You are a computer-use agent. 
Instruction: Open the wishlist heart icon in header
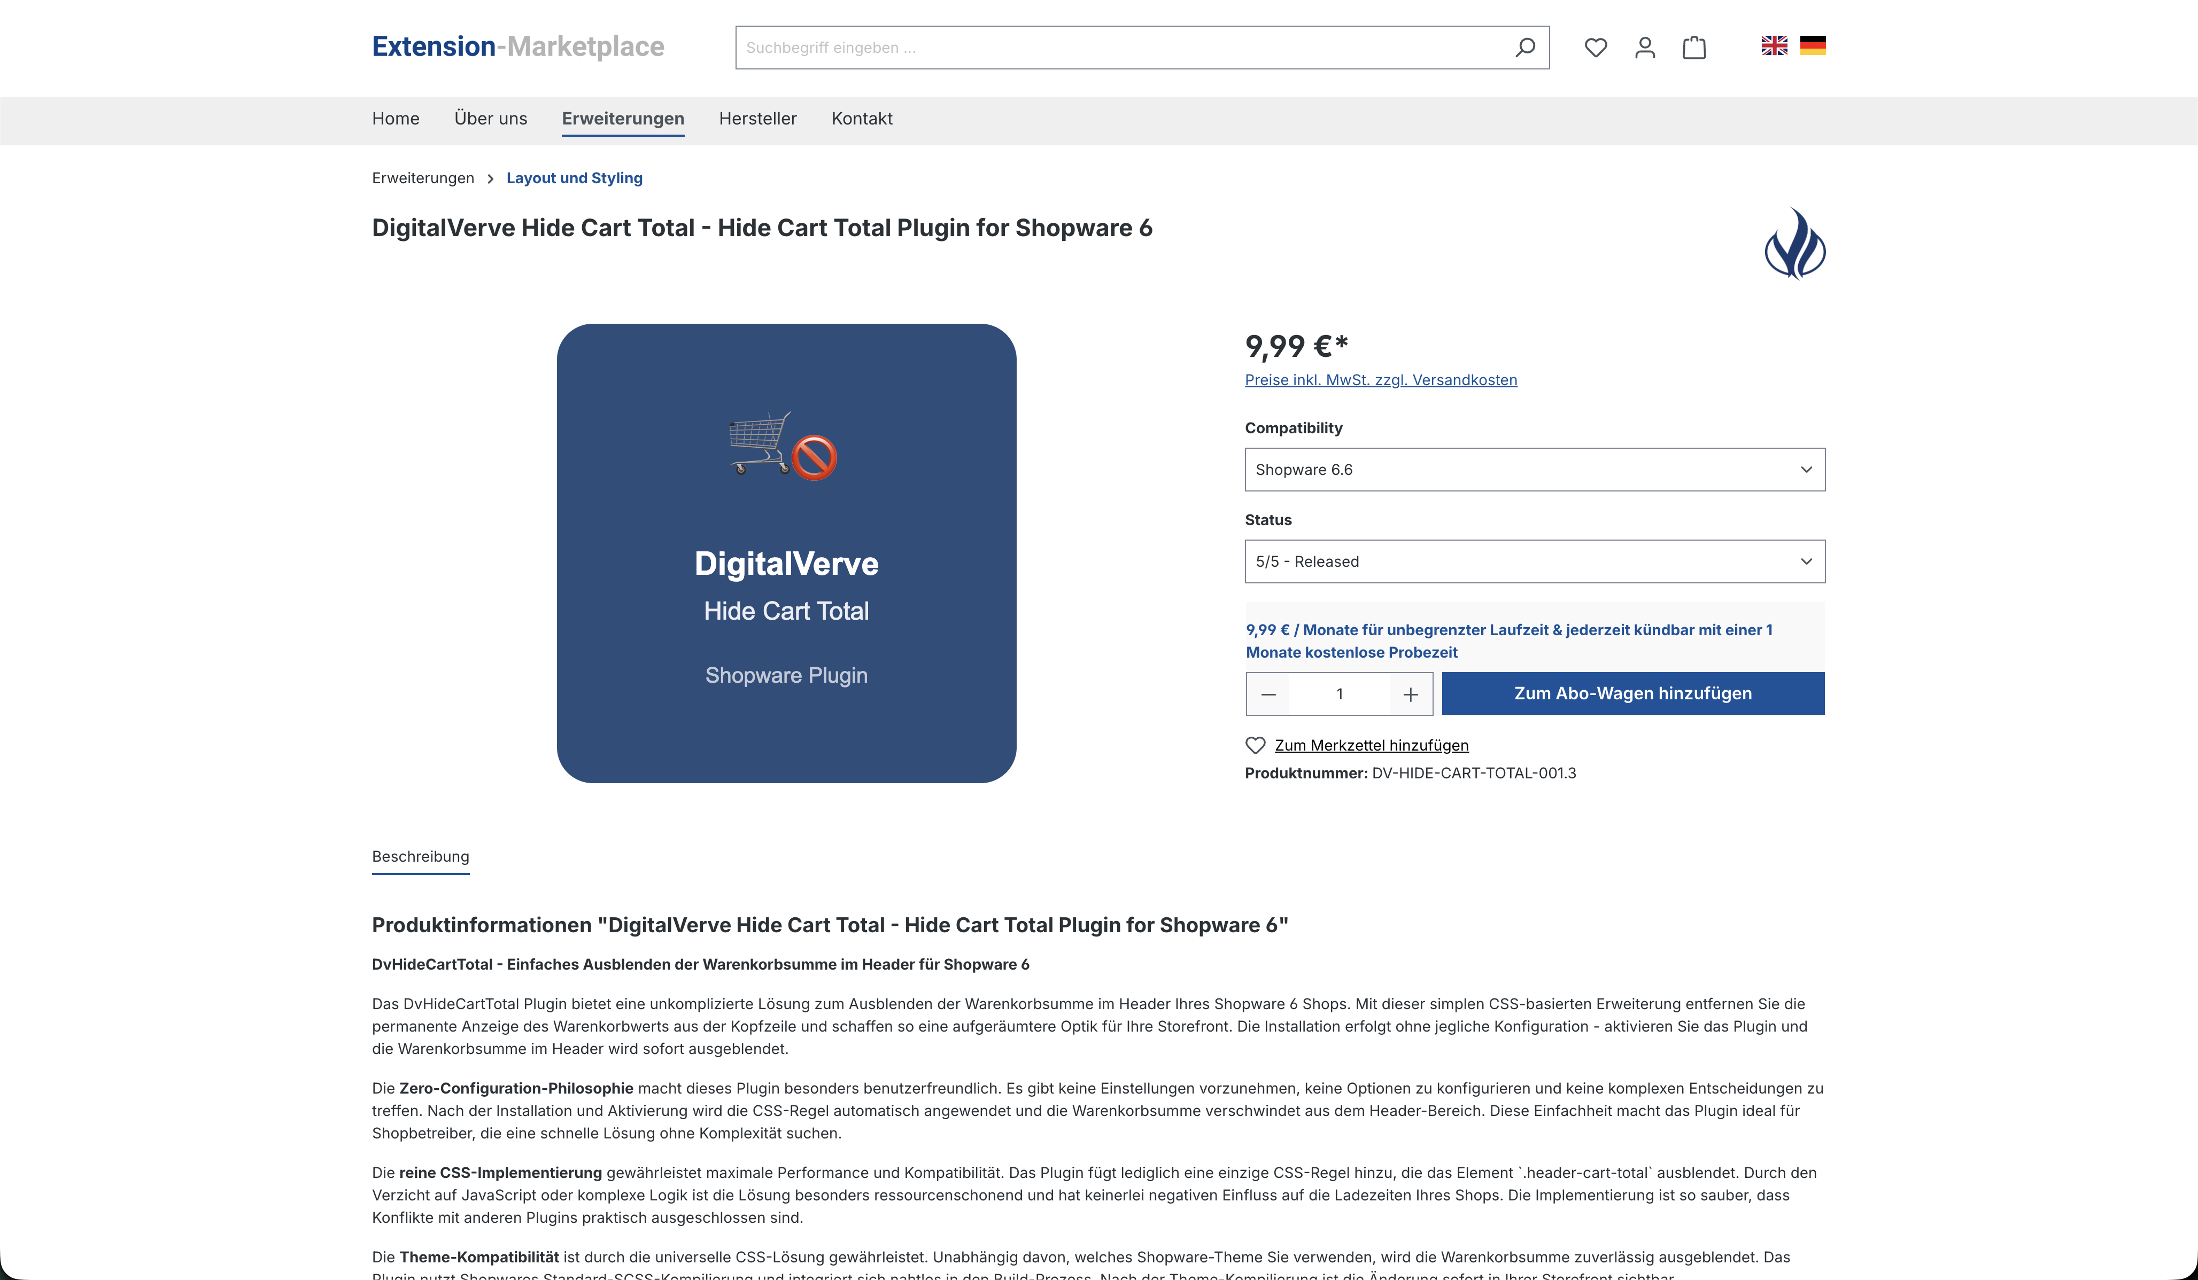click(x=1595, y=47)
